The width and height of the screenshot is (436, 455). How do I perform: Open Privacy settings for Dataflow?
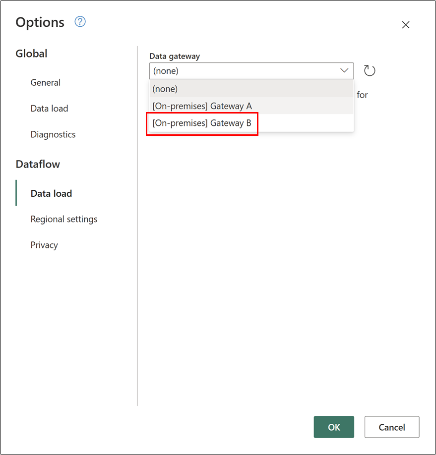(44, 245)
